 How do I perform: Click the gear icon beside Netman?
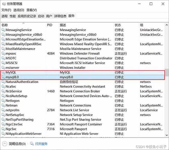3,105
